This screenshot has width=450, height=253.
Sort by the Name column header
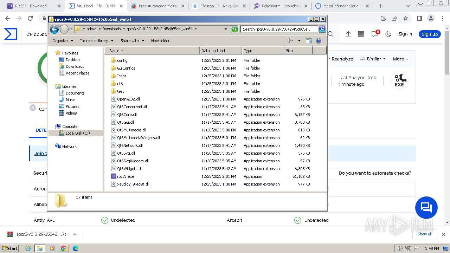[152, 51]
